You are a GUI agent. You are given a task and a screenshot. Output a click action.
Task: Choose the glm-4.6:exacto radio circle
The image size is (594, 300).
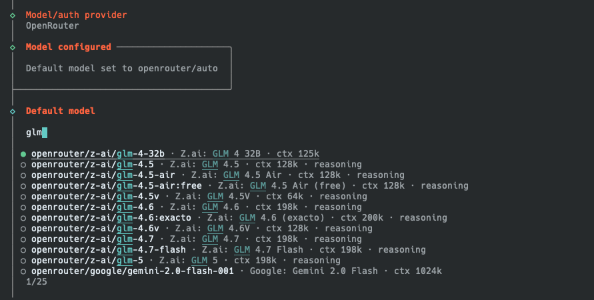point(23,218)
